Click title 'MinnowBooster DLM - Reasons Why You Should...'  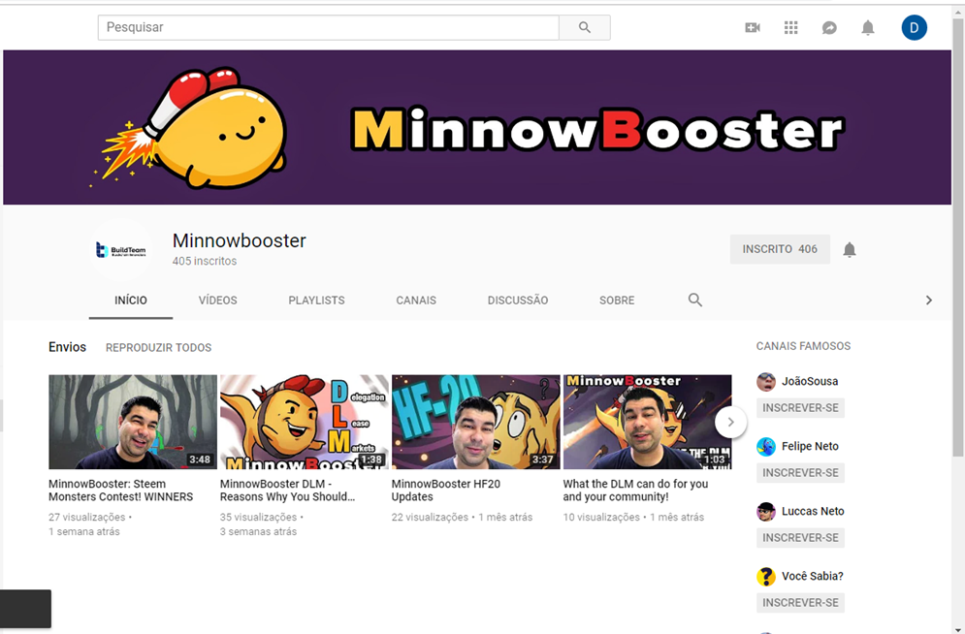tap(287, 491)
